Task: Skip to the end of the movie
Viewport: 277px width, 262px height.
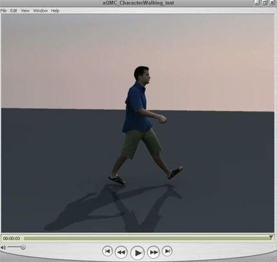Action: [x=167, y=251]
